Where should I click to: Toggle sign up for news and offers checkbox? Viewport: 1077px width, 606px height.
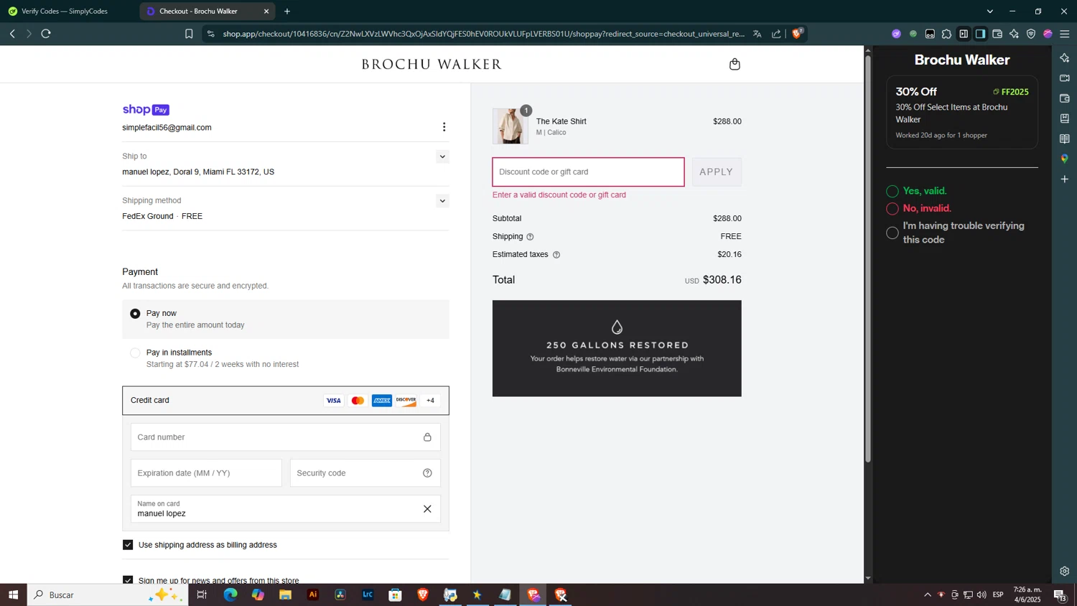click(x=128, y=579)
